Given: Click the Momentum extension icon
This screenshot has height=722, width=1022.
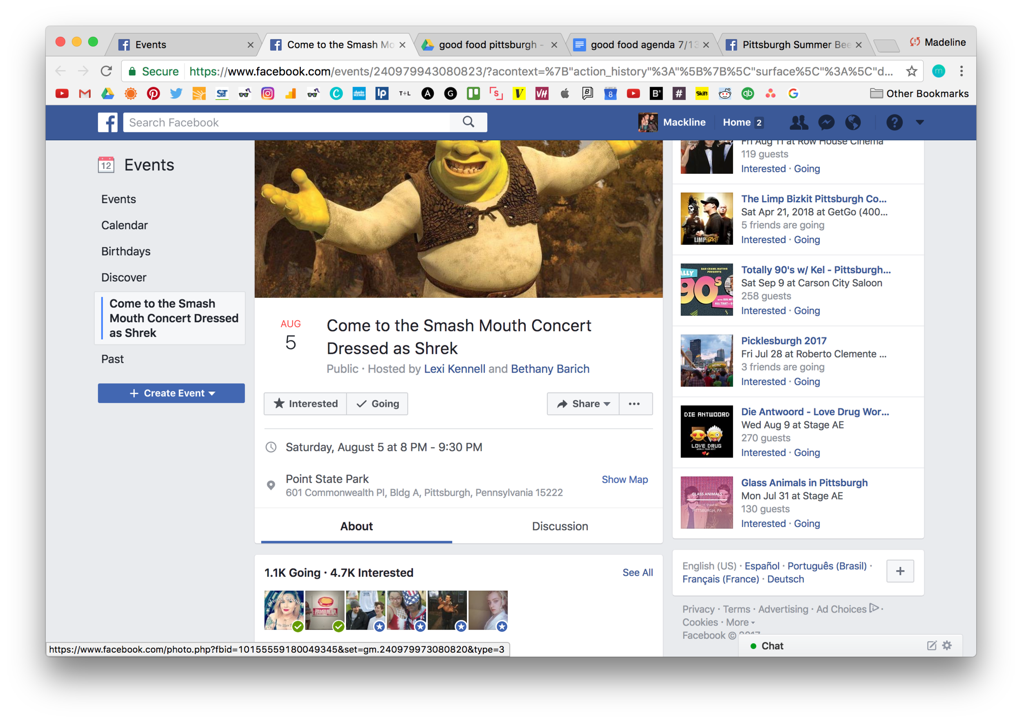Looking at the screenshot, I should pyautogui.click(x=938, y=71).
